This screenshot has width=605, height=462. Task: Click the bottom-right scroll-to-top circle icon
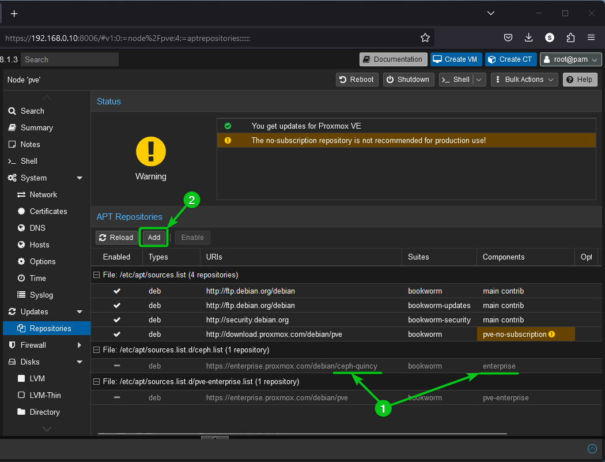click(x=592, y=449)
